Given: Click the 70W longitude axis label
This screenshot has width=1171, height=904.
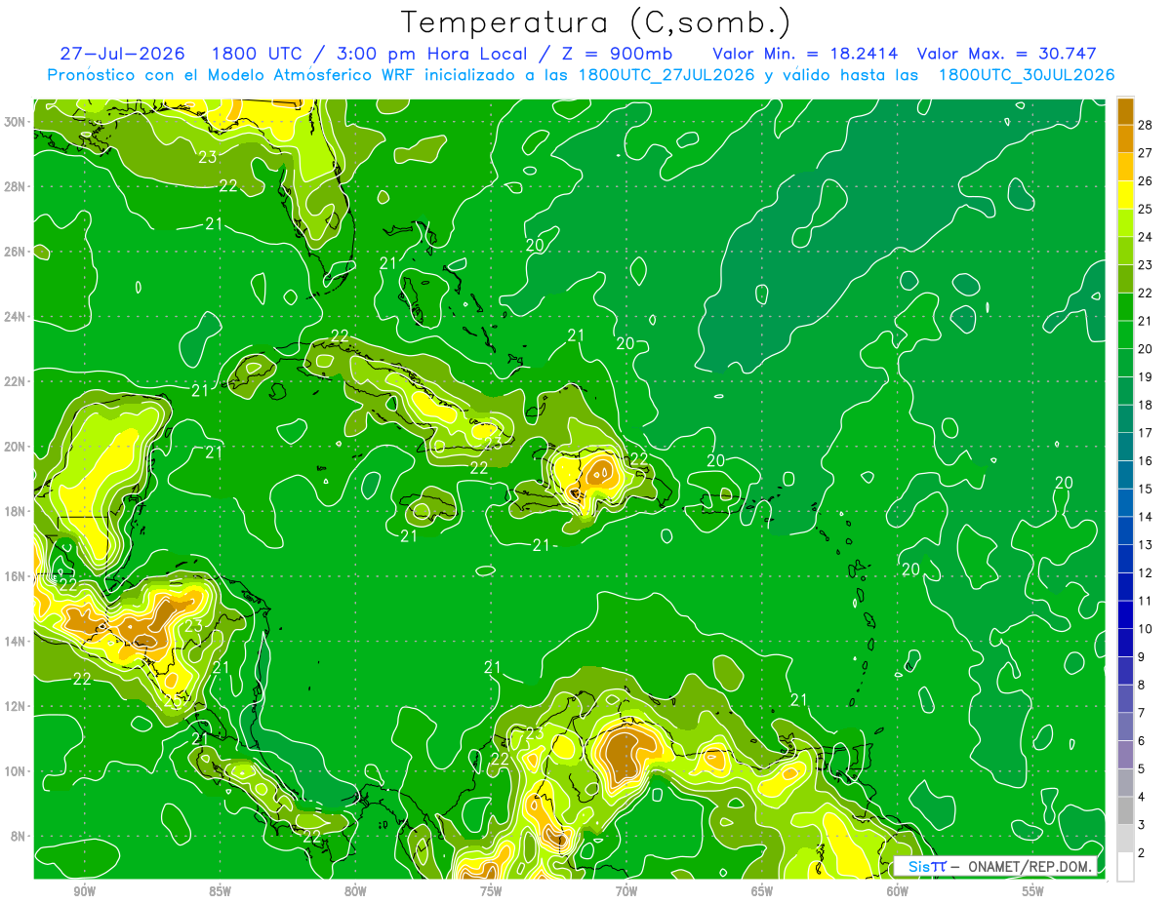Looking at the screenshot, I should point(626,890).
